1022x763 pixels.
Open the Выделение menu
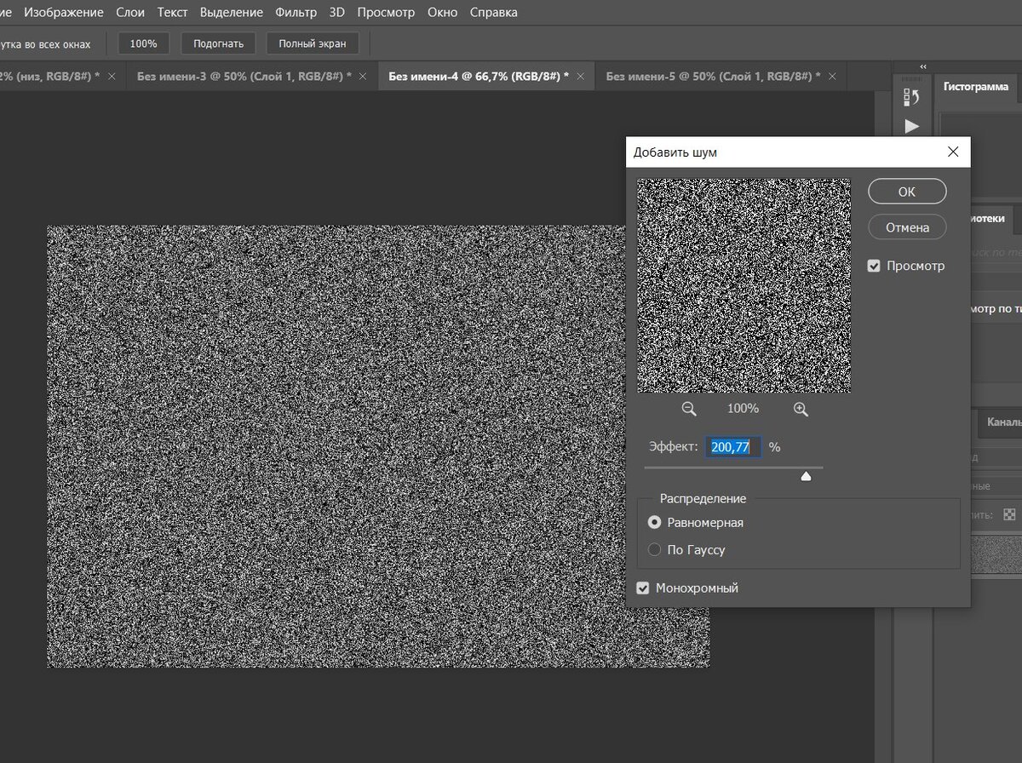tap(232, 13)
